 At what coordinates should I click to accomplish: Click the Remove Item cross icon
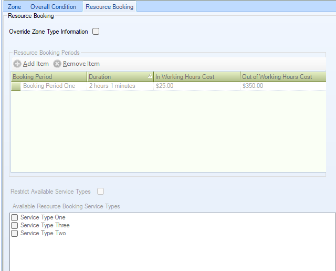coord(57,64)
